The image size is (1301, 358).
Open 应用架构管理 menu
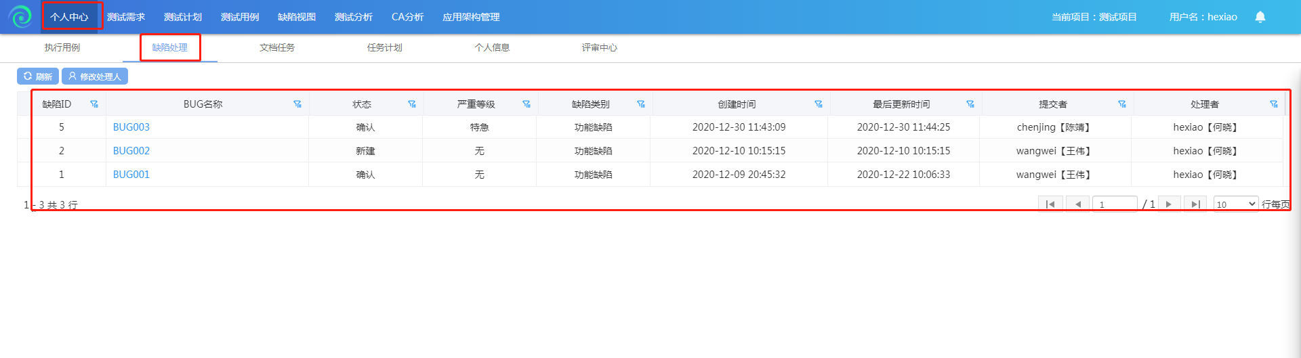click(471, 17)
